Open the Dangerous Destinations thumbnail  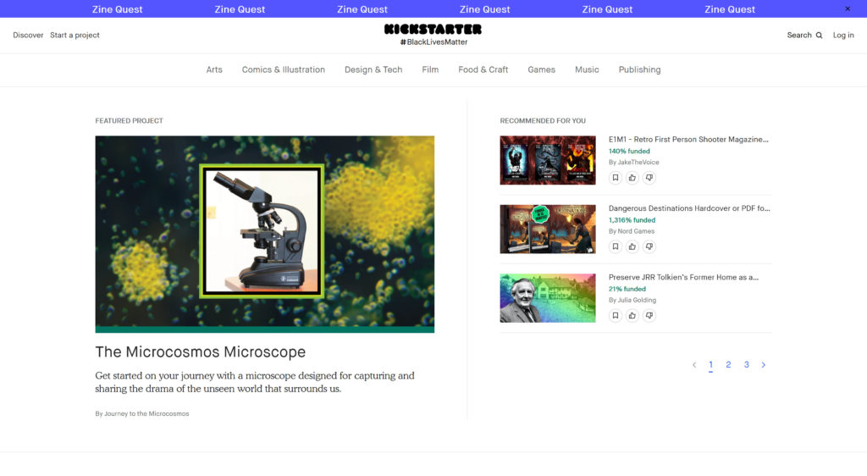point(548,230)
